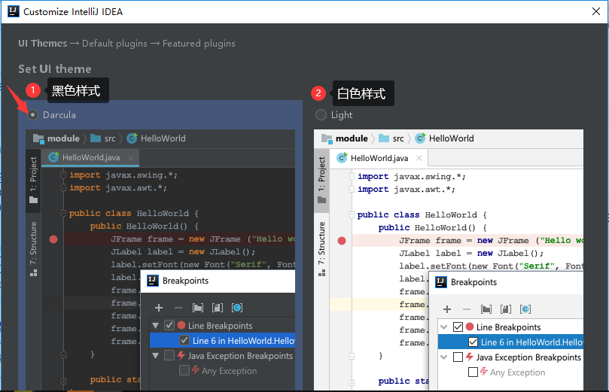The height and width of the screenshot is (392, 609).
Task: Toggle the Java Exception Breakpoints checkbox in the Light preview
Action: (458, 357)
